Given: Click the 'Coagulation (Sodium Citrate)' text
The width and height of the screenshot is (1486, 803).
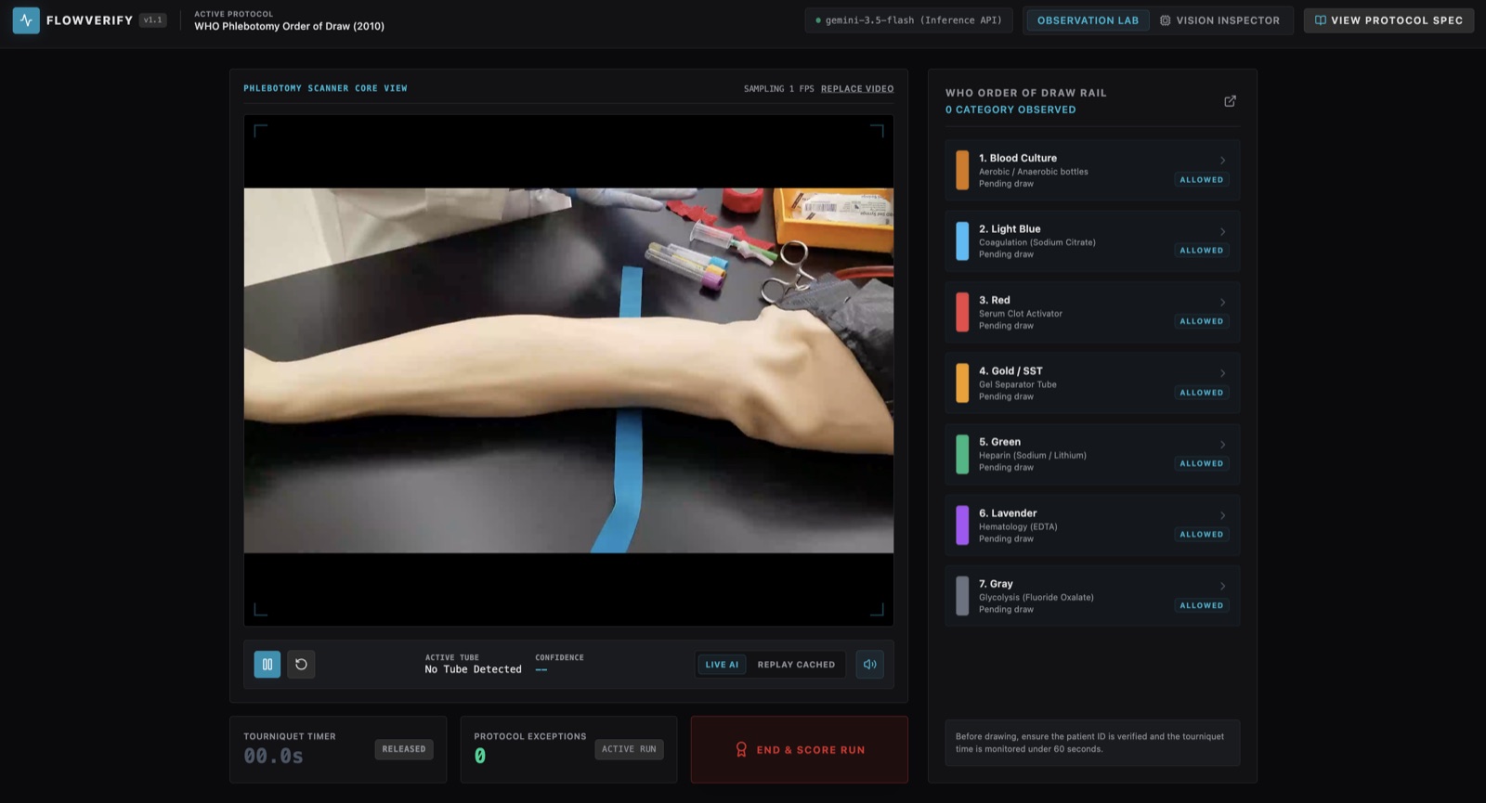Looking at the screenshot, I should 1036,242.
